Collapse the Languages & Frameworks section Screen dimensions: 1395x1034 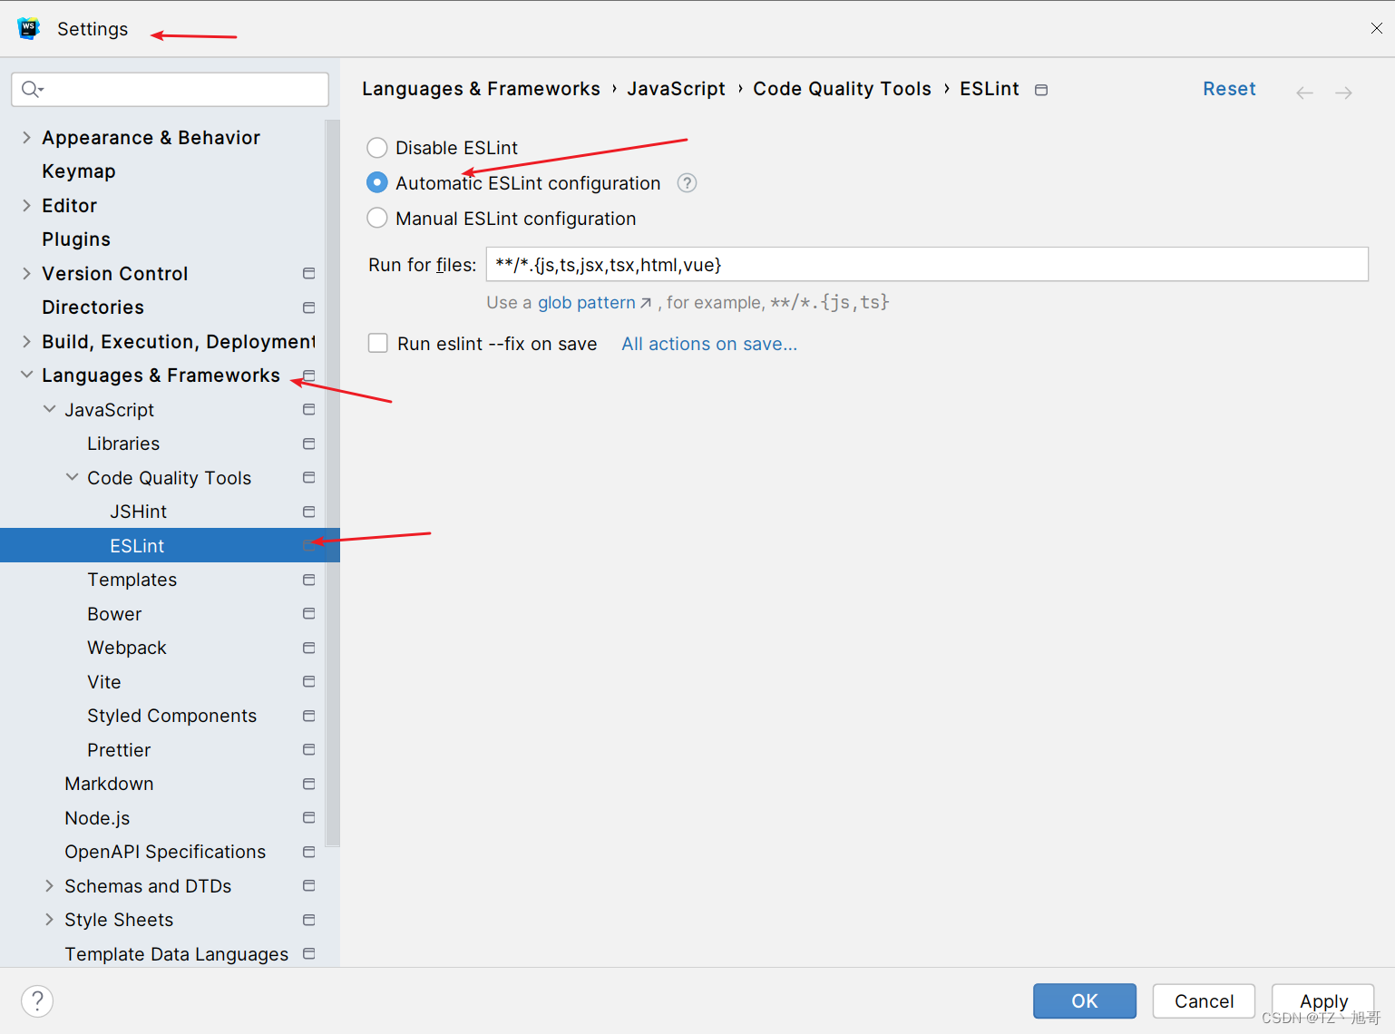(26, 375)
